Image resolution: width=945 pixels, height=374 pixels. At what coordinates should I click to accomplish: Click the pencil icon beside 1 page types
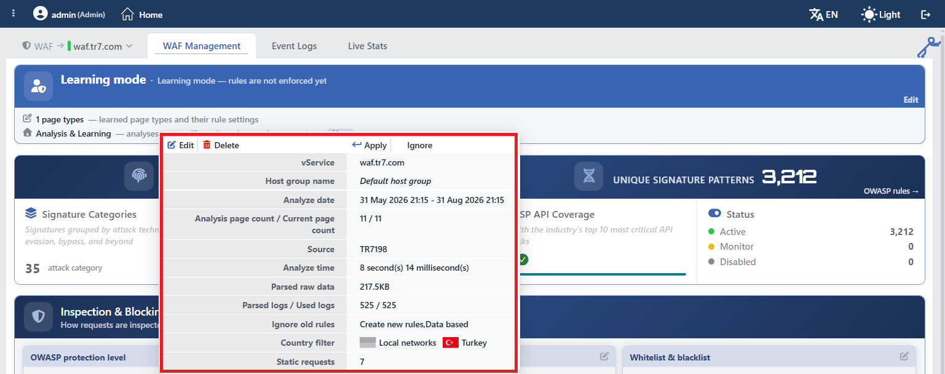[27, 119]
